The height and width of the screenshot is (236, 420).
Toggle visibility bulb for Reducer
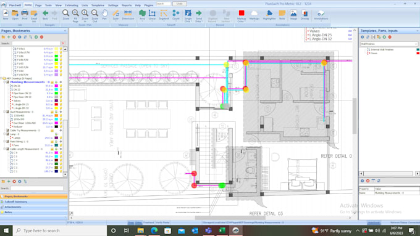[61, 127]
